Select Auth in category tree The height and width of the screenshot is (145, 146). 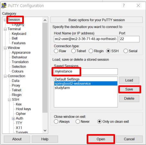[20, 118]
